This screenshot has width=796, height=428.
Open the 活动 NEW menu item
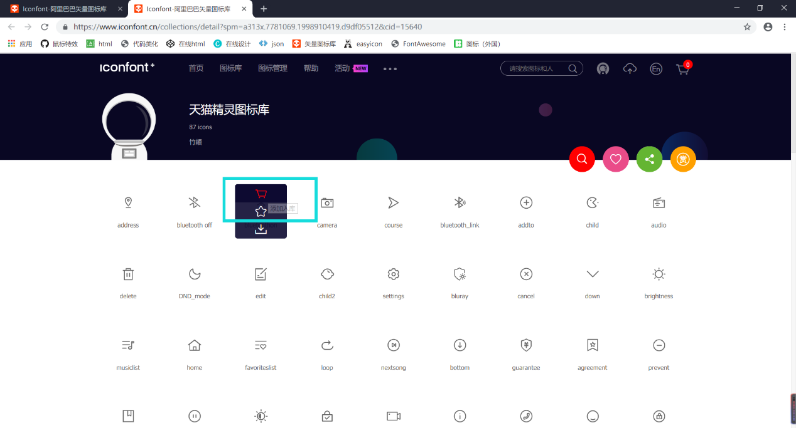[351, 68]
